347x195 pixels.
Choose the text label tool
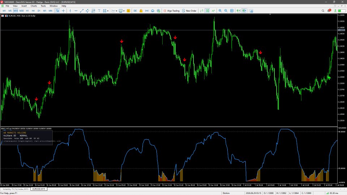99,10
